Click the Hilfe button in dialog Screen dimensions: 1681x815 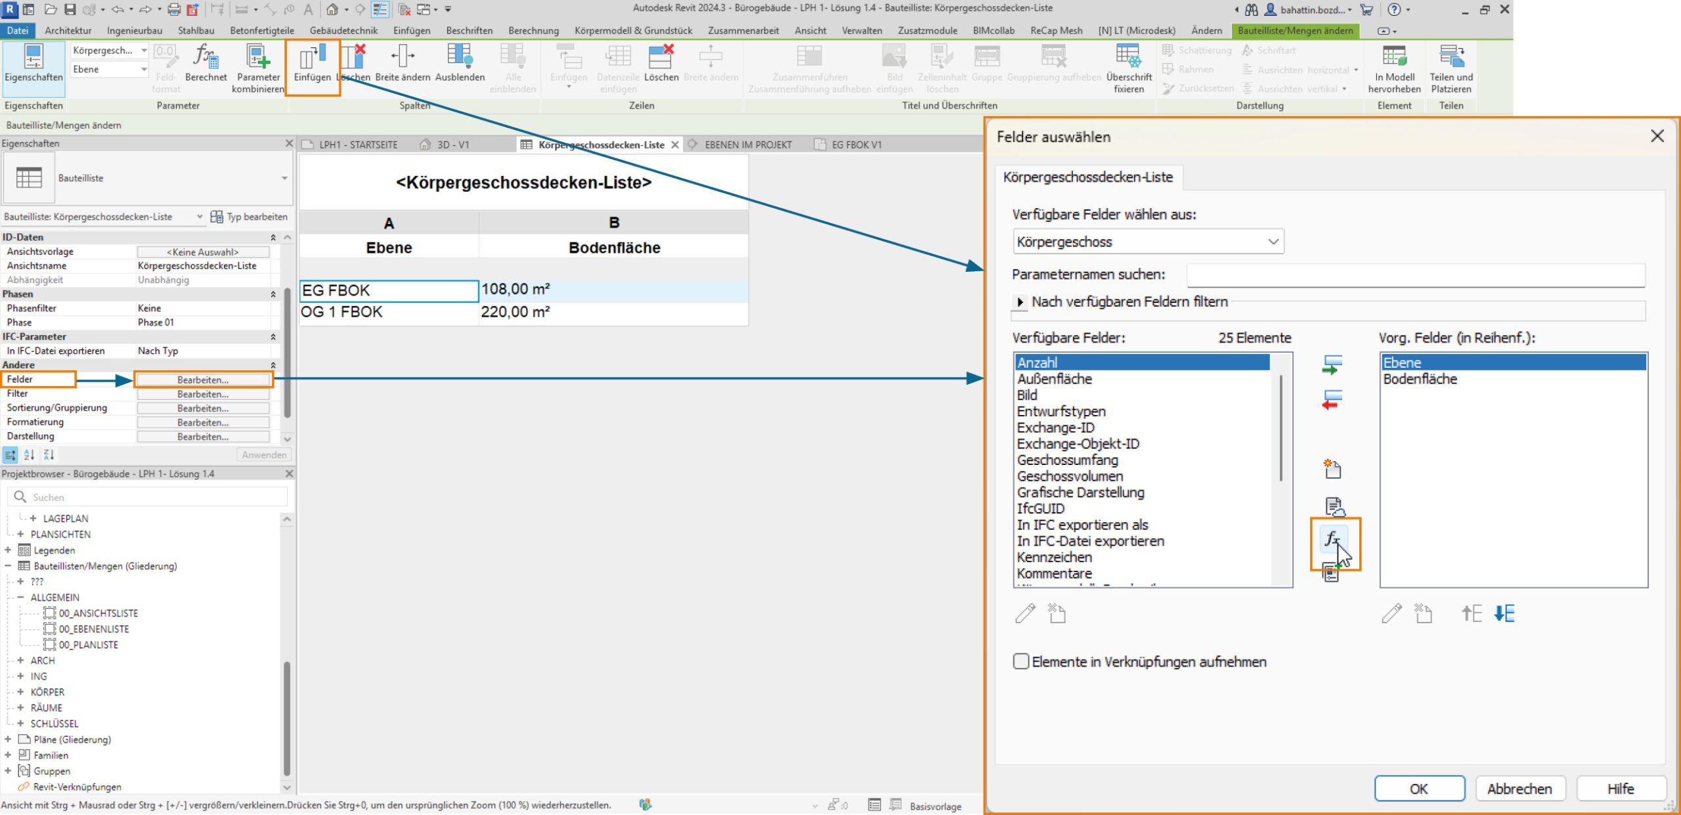(x=1621, y=788)
